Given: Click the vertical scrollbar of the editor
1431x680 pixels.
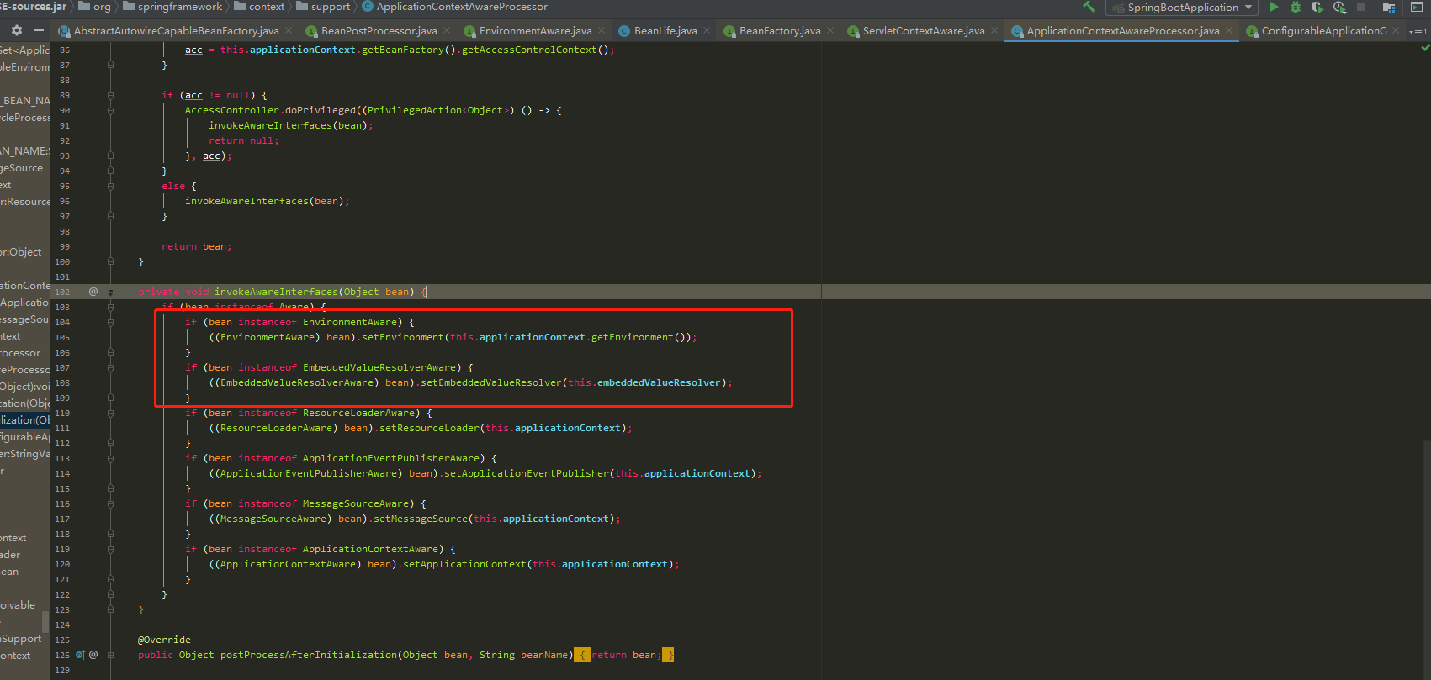Looking at the screenshot, I should (1425, 558).
